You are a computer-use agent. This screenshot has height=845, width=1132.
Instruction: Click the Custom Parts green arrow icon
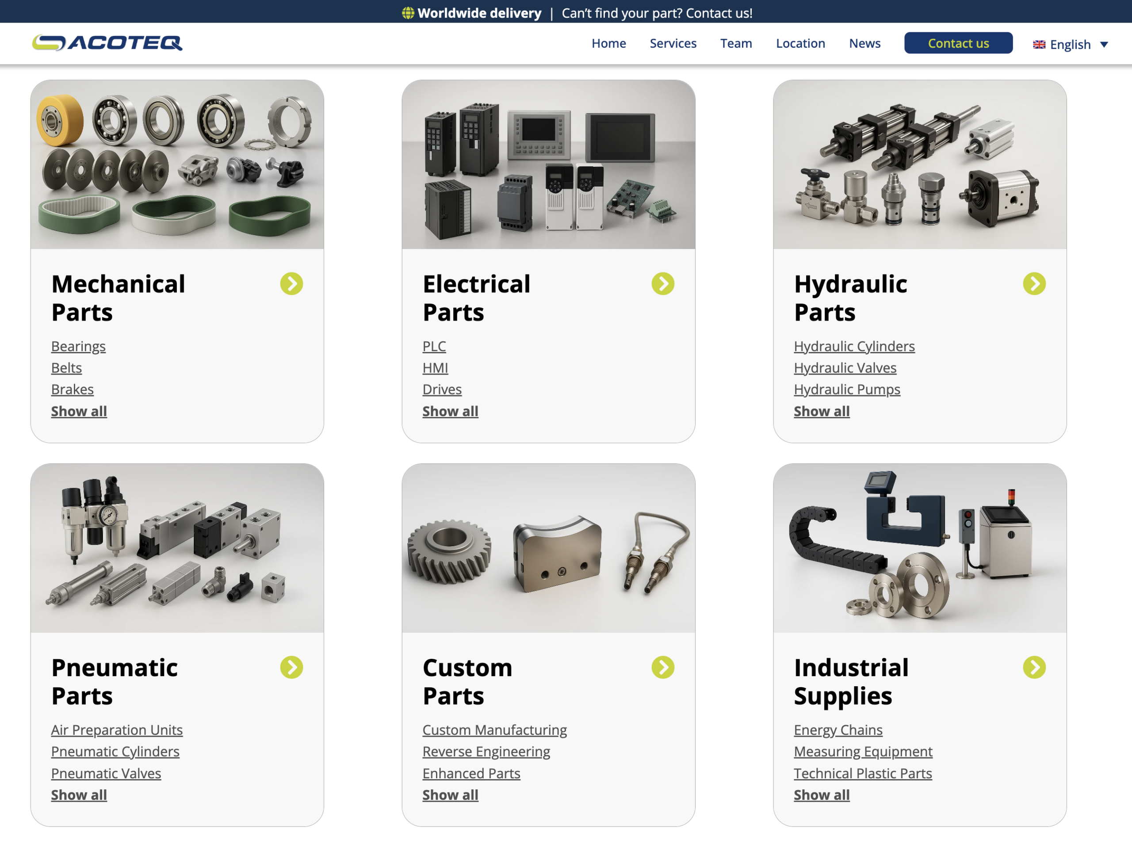(663, 668)
